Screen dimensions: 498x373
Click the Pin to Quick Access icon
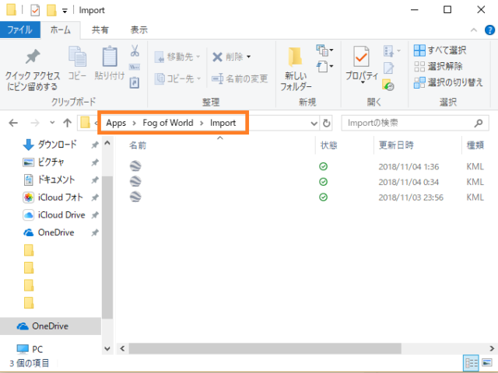click(x=32, y=58)
